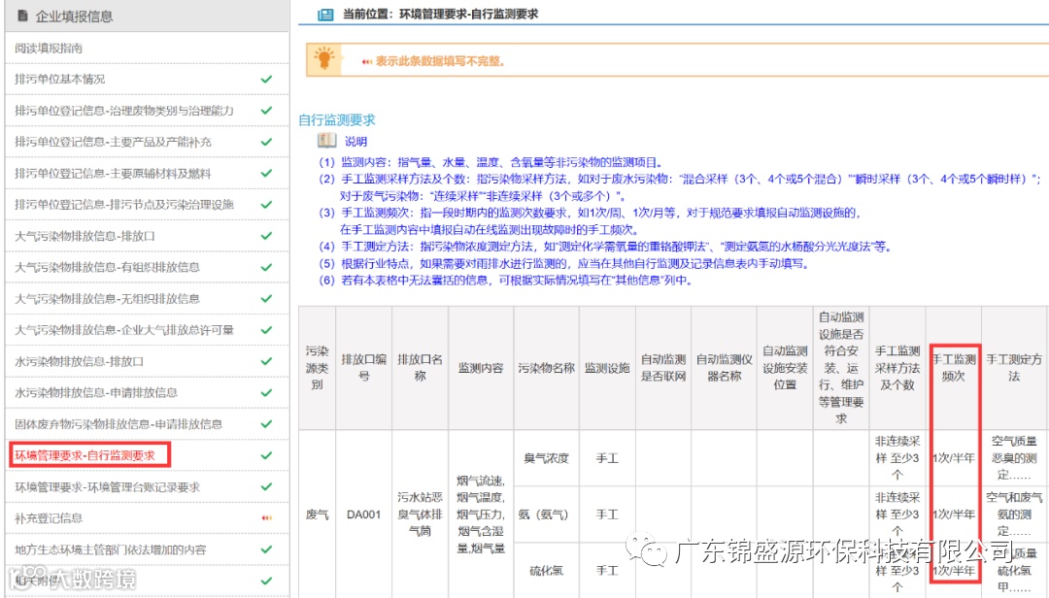The image size is (1049, 598).
Task: Click the DA001 outlet number cell
Action: pyautogui.click(x=363, y=515)
